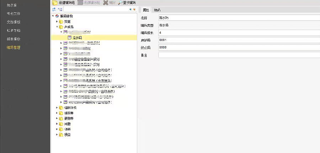Switch to the 编码 tab

[158, 10]
